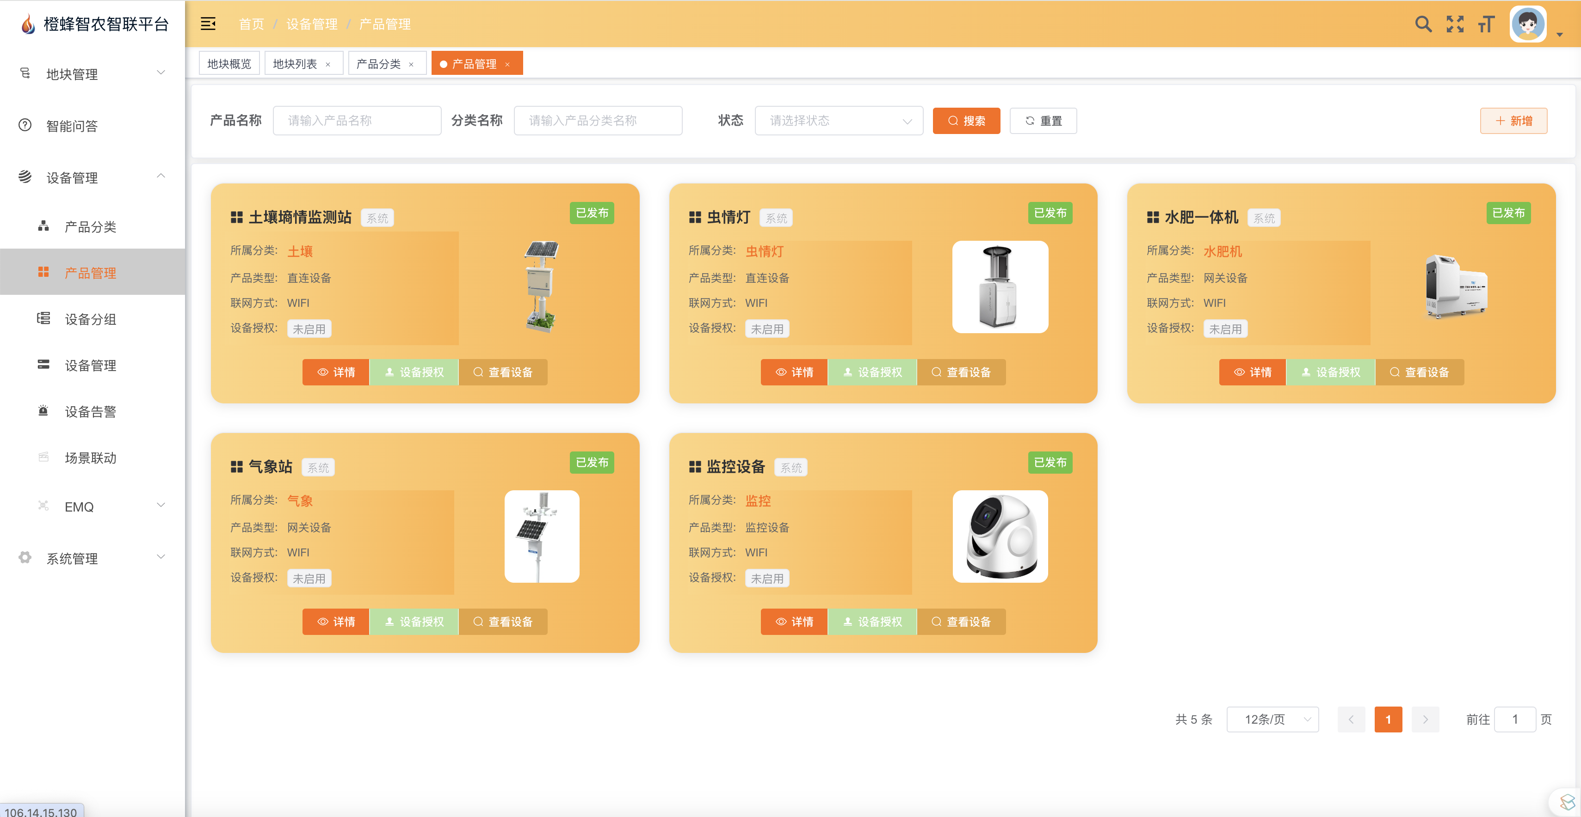Click 设备授权 on the 土壤墒情监测站 card

pos(414,372)
